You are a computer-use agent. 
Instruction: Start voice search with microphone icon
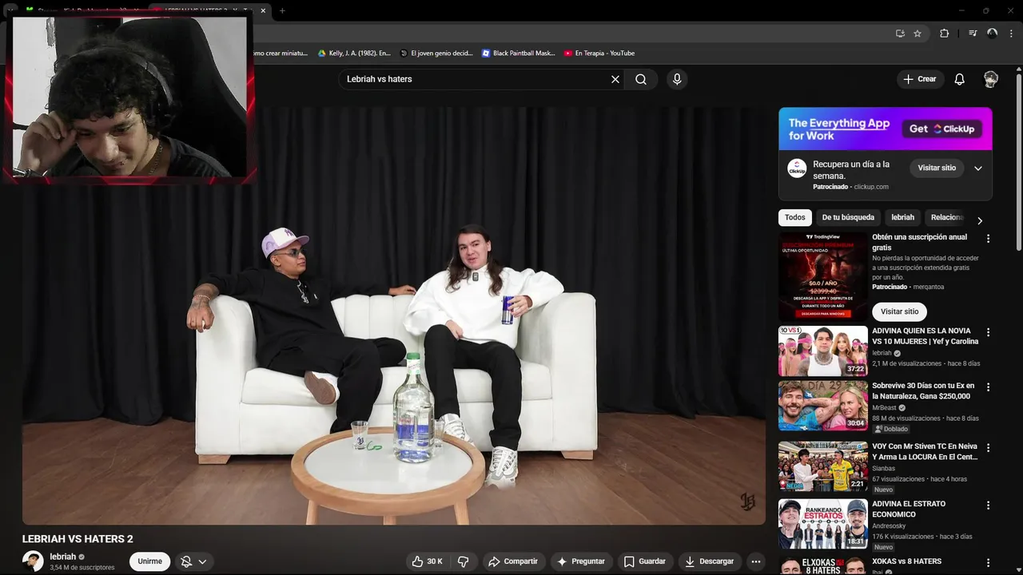677,79
